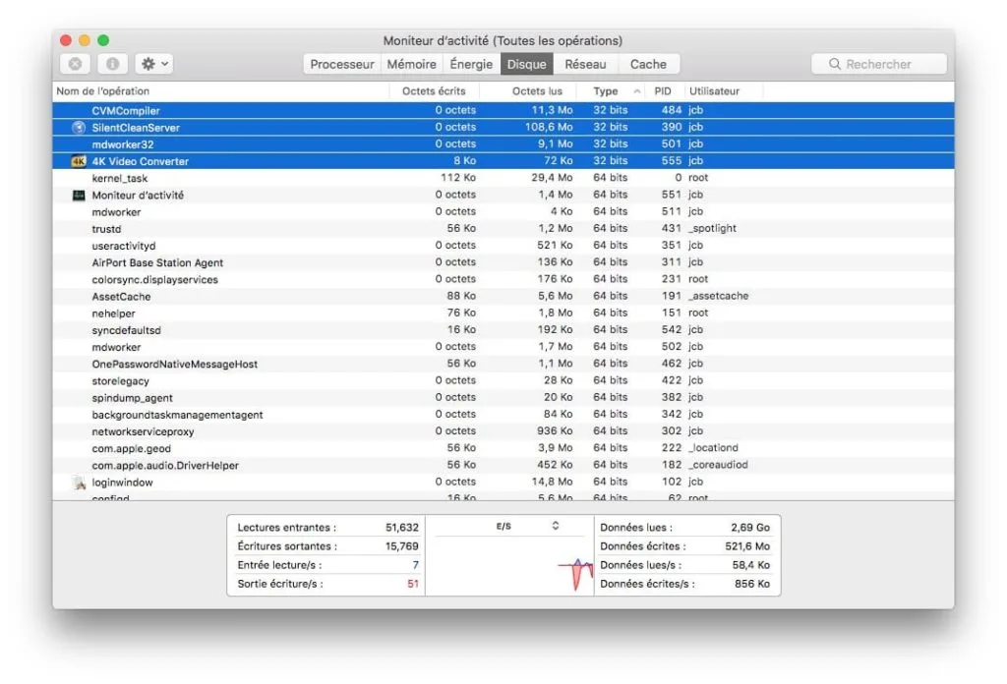Switch to the Réseau tab

click(585, 64)
